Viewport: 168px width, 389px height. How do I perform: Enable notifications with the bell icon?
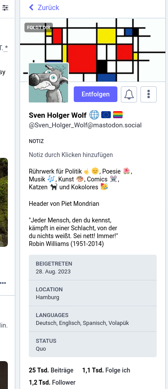129,94
